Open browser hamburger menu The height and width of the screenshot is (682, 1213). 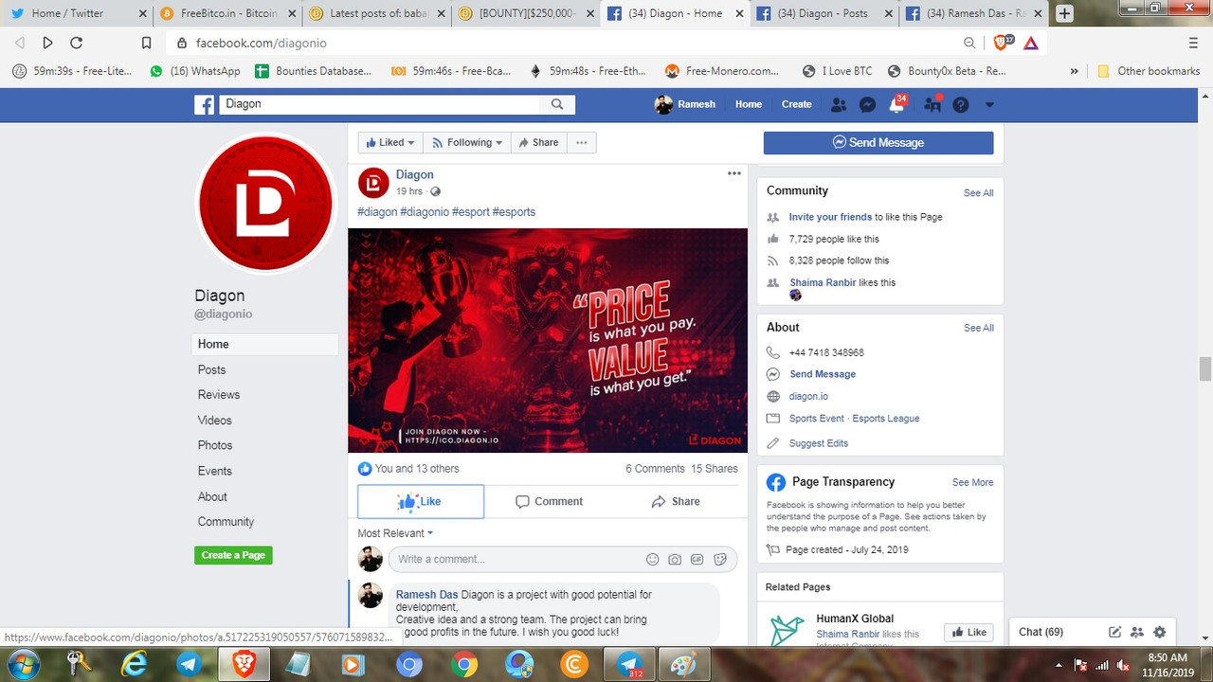point(1193,43)
